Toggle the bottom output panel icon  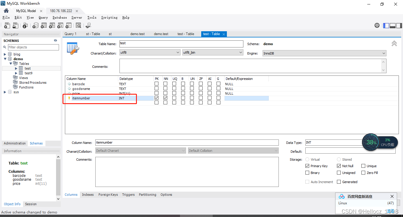click(x=393, y=26)
